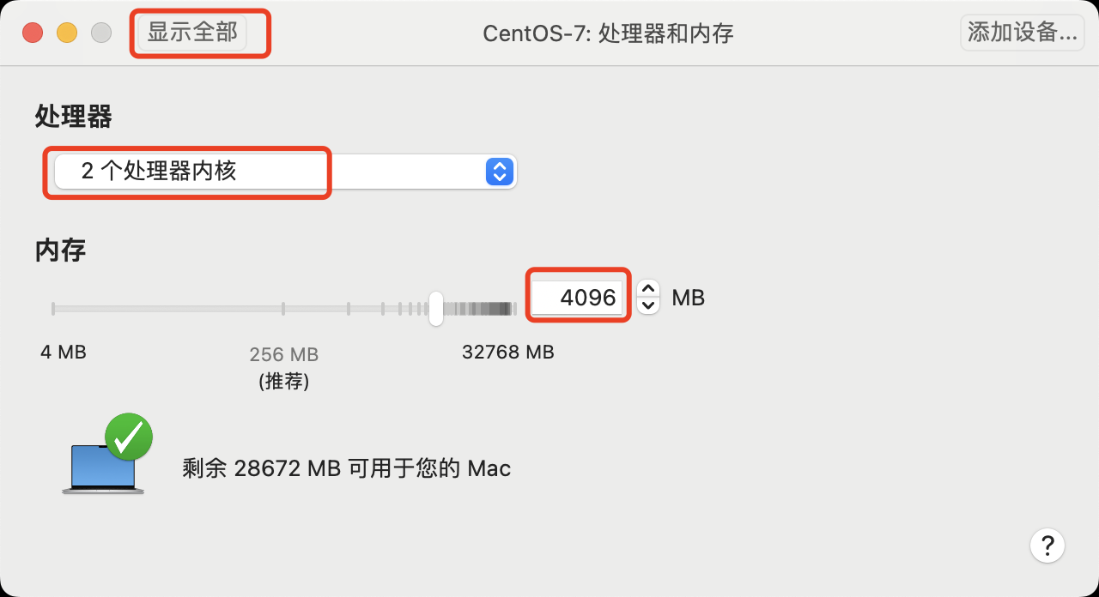Click the Mac laptop icon

(103, 469)
